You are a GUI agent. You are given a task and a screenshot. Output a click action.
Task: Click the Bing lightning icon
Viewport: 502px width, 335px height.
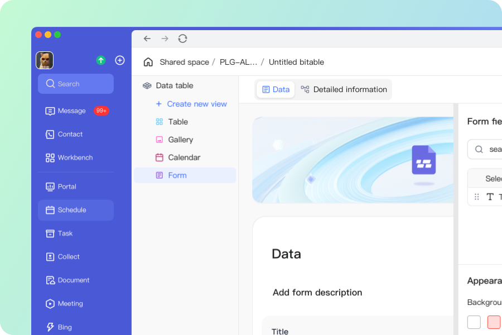(50, 327)
